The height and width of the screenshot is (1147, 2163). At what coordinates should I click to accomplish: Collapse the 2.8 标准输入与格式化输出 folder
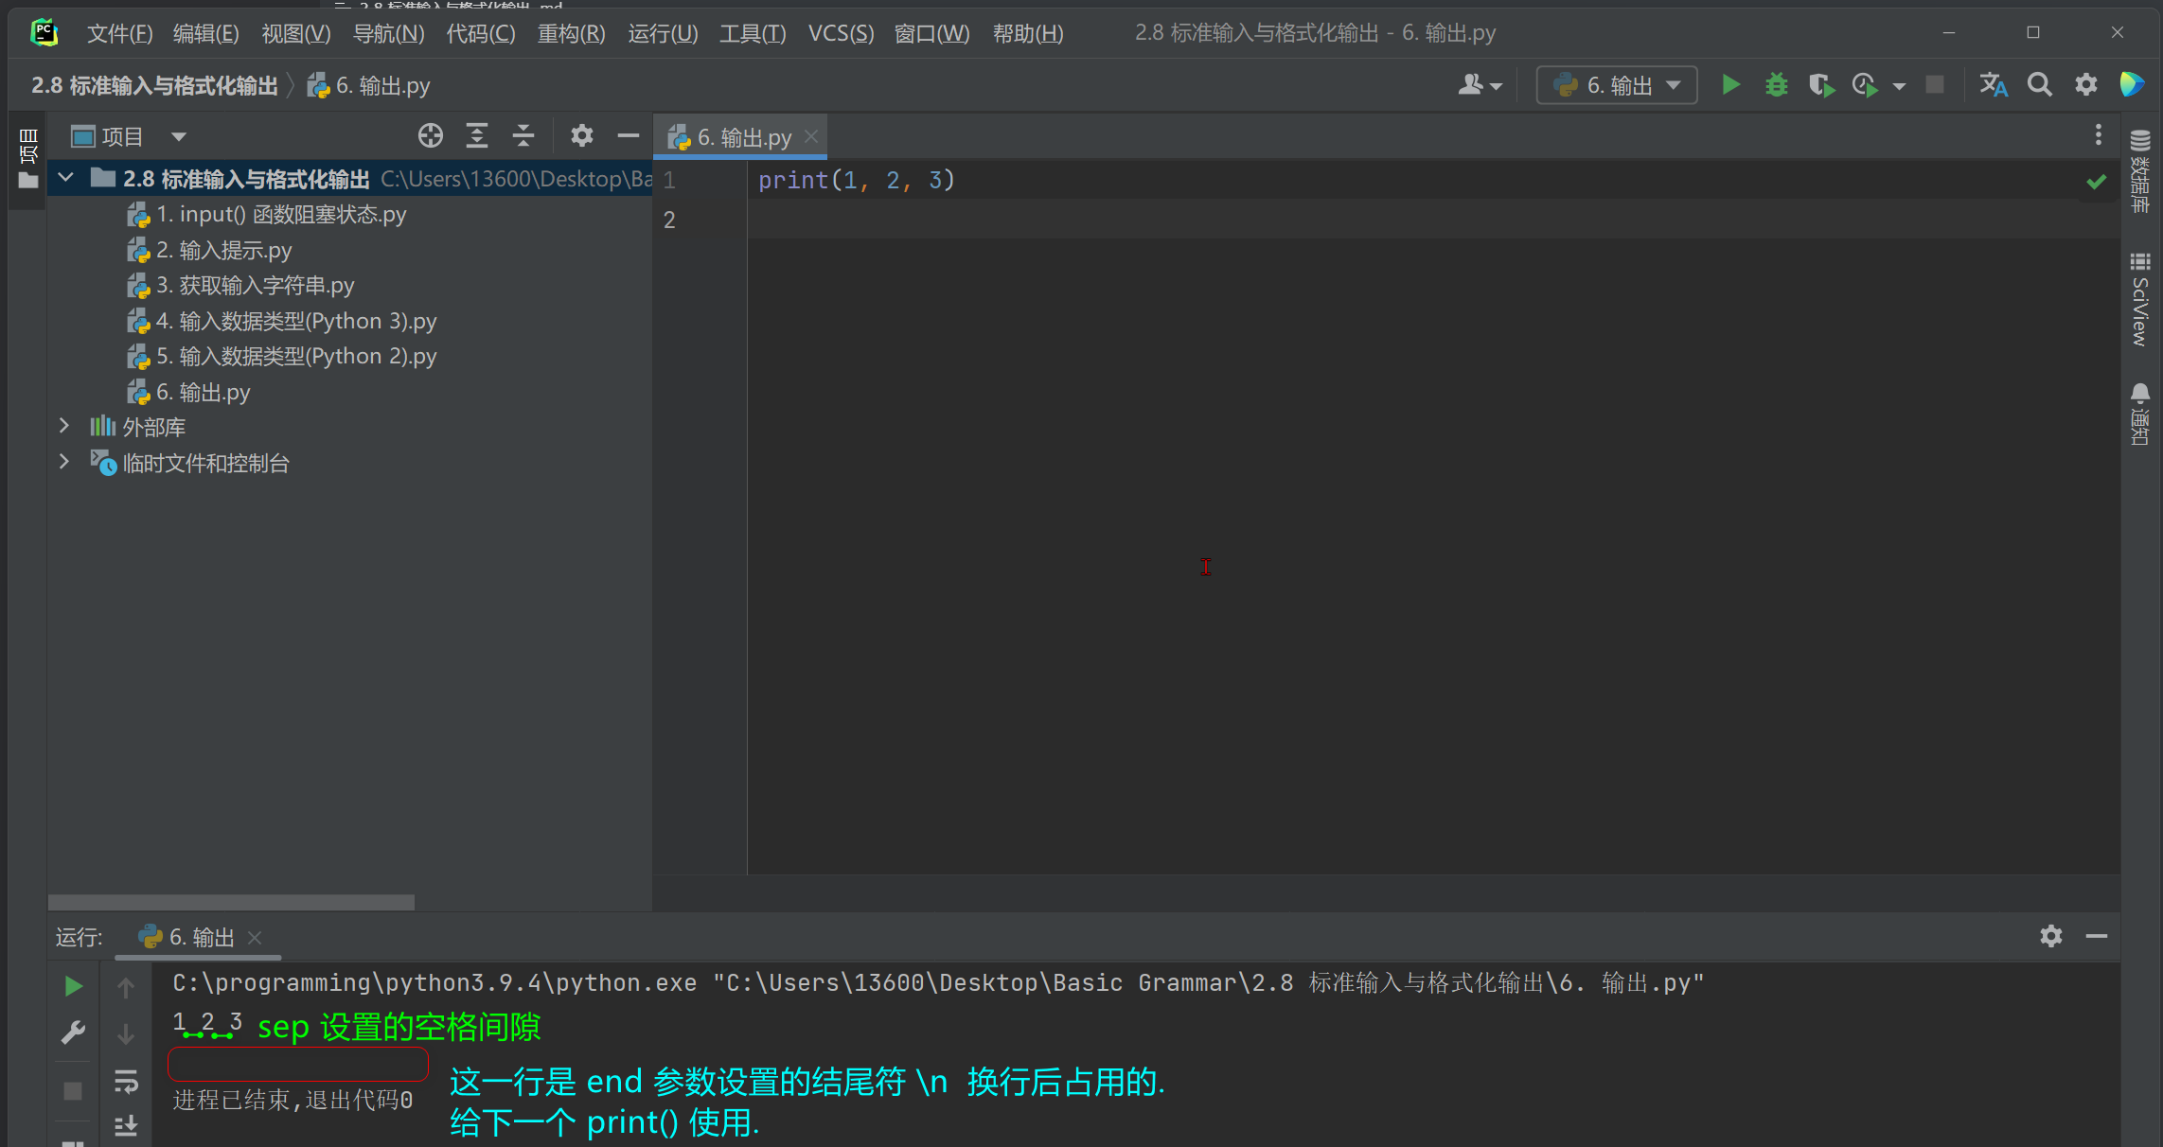[x=65, y=178]
